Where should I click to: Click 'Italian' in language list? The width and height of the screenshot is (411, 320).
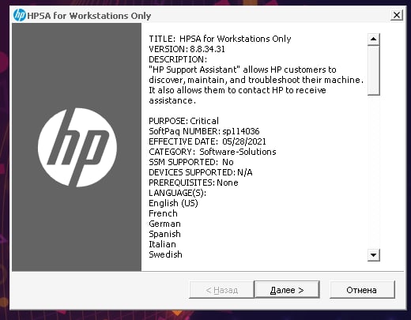[162, 244]
